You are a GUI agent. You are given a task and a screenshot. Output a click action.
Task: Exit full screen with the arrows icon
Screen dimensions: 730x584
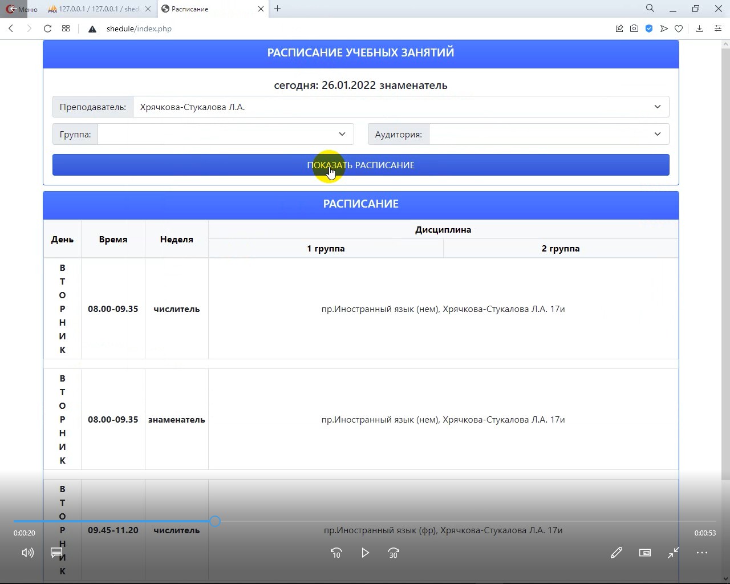[x=674, y=553]
